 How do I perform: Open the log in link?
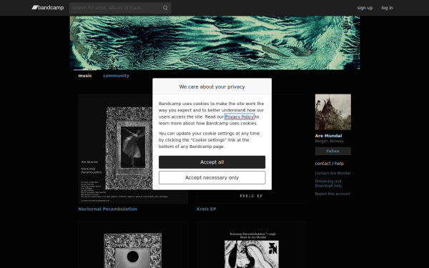(387, 8)
